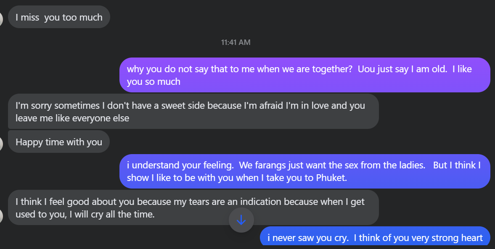Click avatar beside the "my tears" message
495x249 pixels.
click(x=1, y=215)
